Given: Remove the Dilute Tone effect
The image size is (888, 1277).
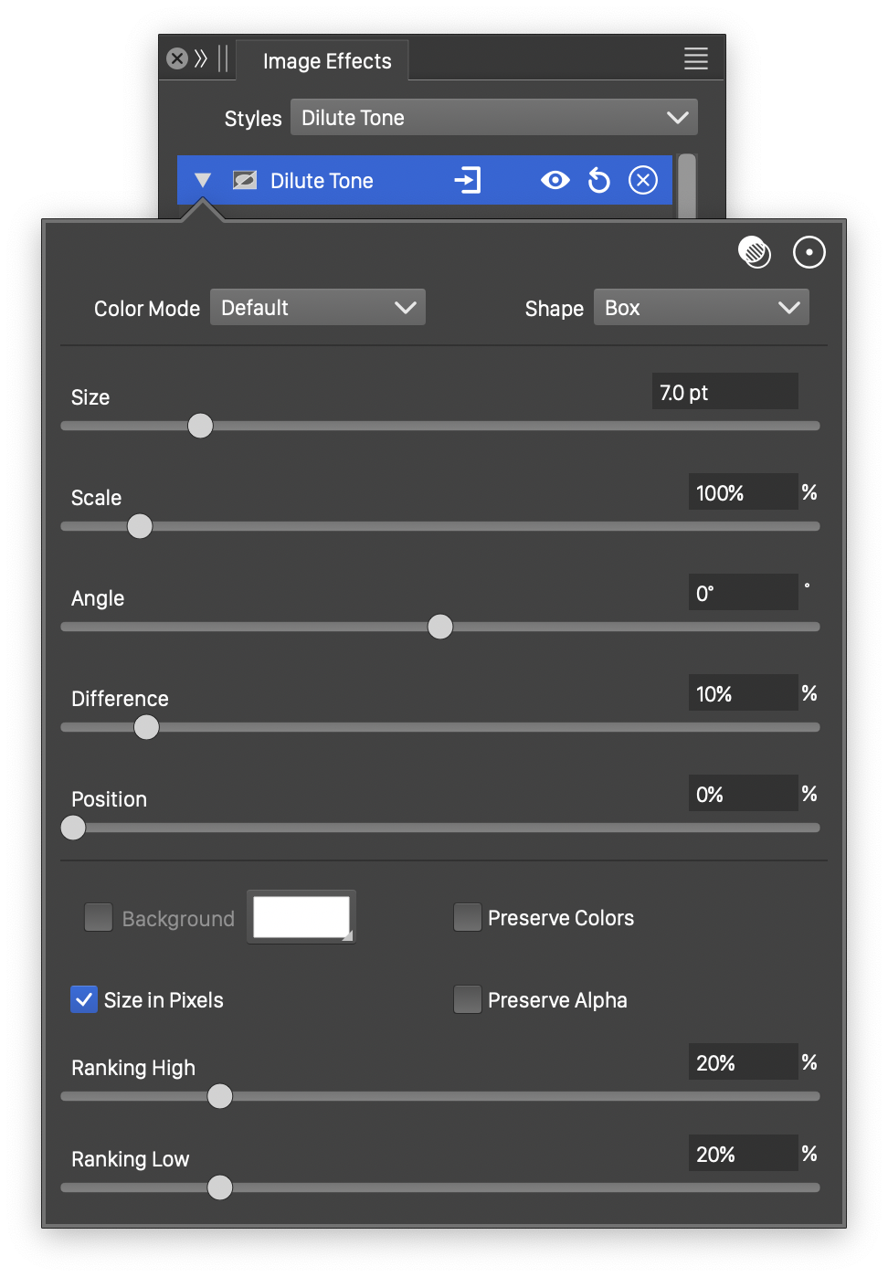Looking at the screenshot, I should [x=643, y=180].
